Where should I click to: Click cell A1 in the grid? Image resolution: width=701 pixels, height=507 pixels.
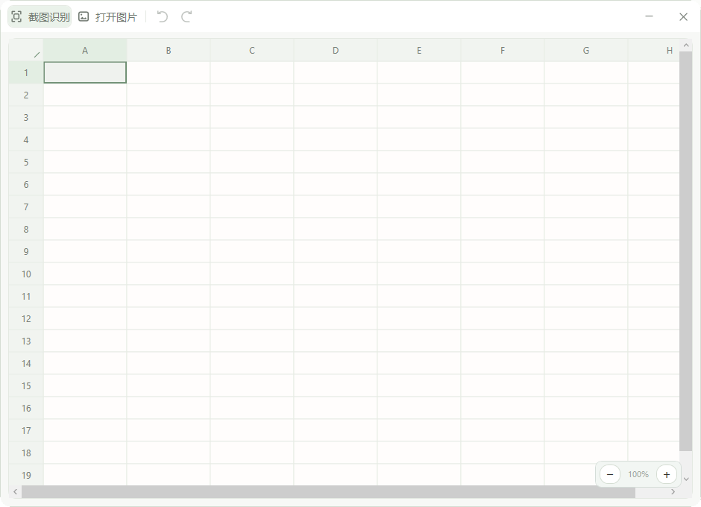(x=85, y=72)
